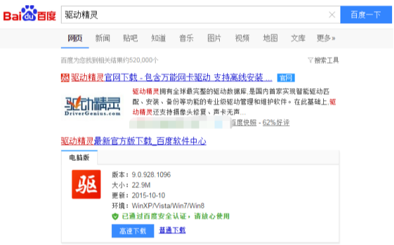Click the 高速下载 button

132,230
